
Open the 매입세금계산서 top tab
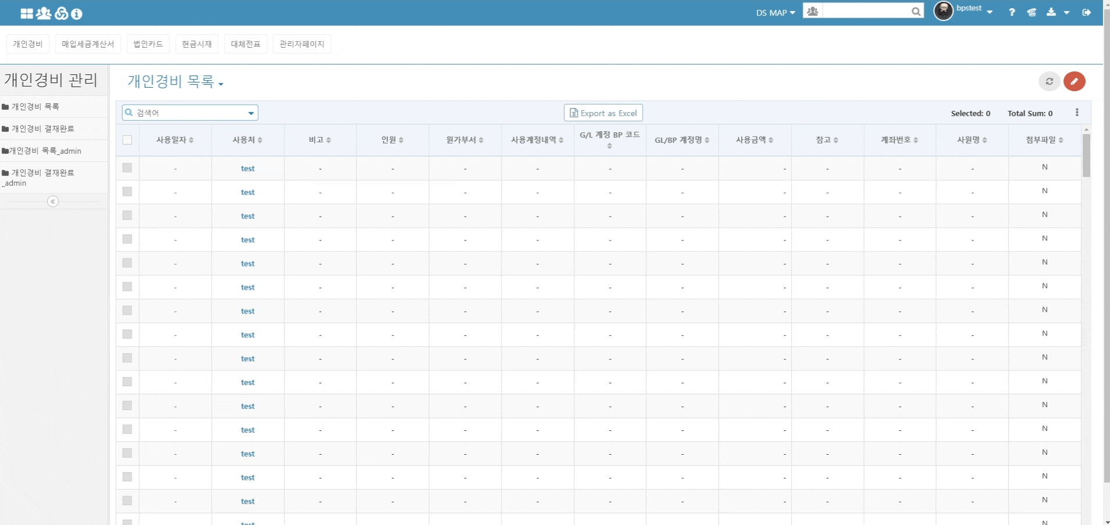88,44
